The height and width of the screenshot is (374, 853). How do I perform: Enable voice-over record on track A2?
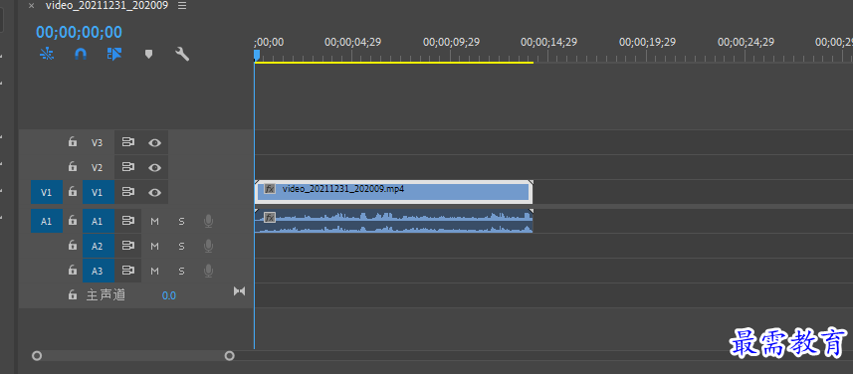click(x=208, y=247)
